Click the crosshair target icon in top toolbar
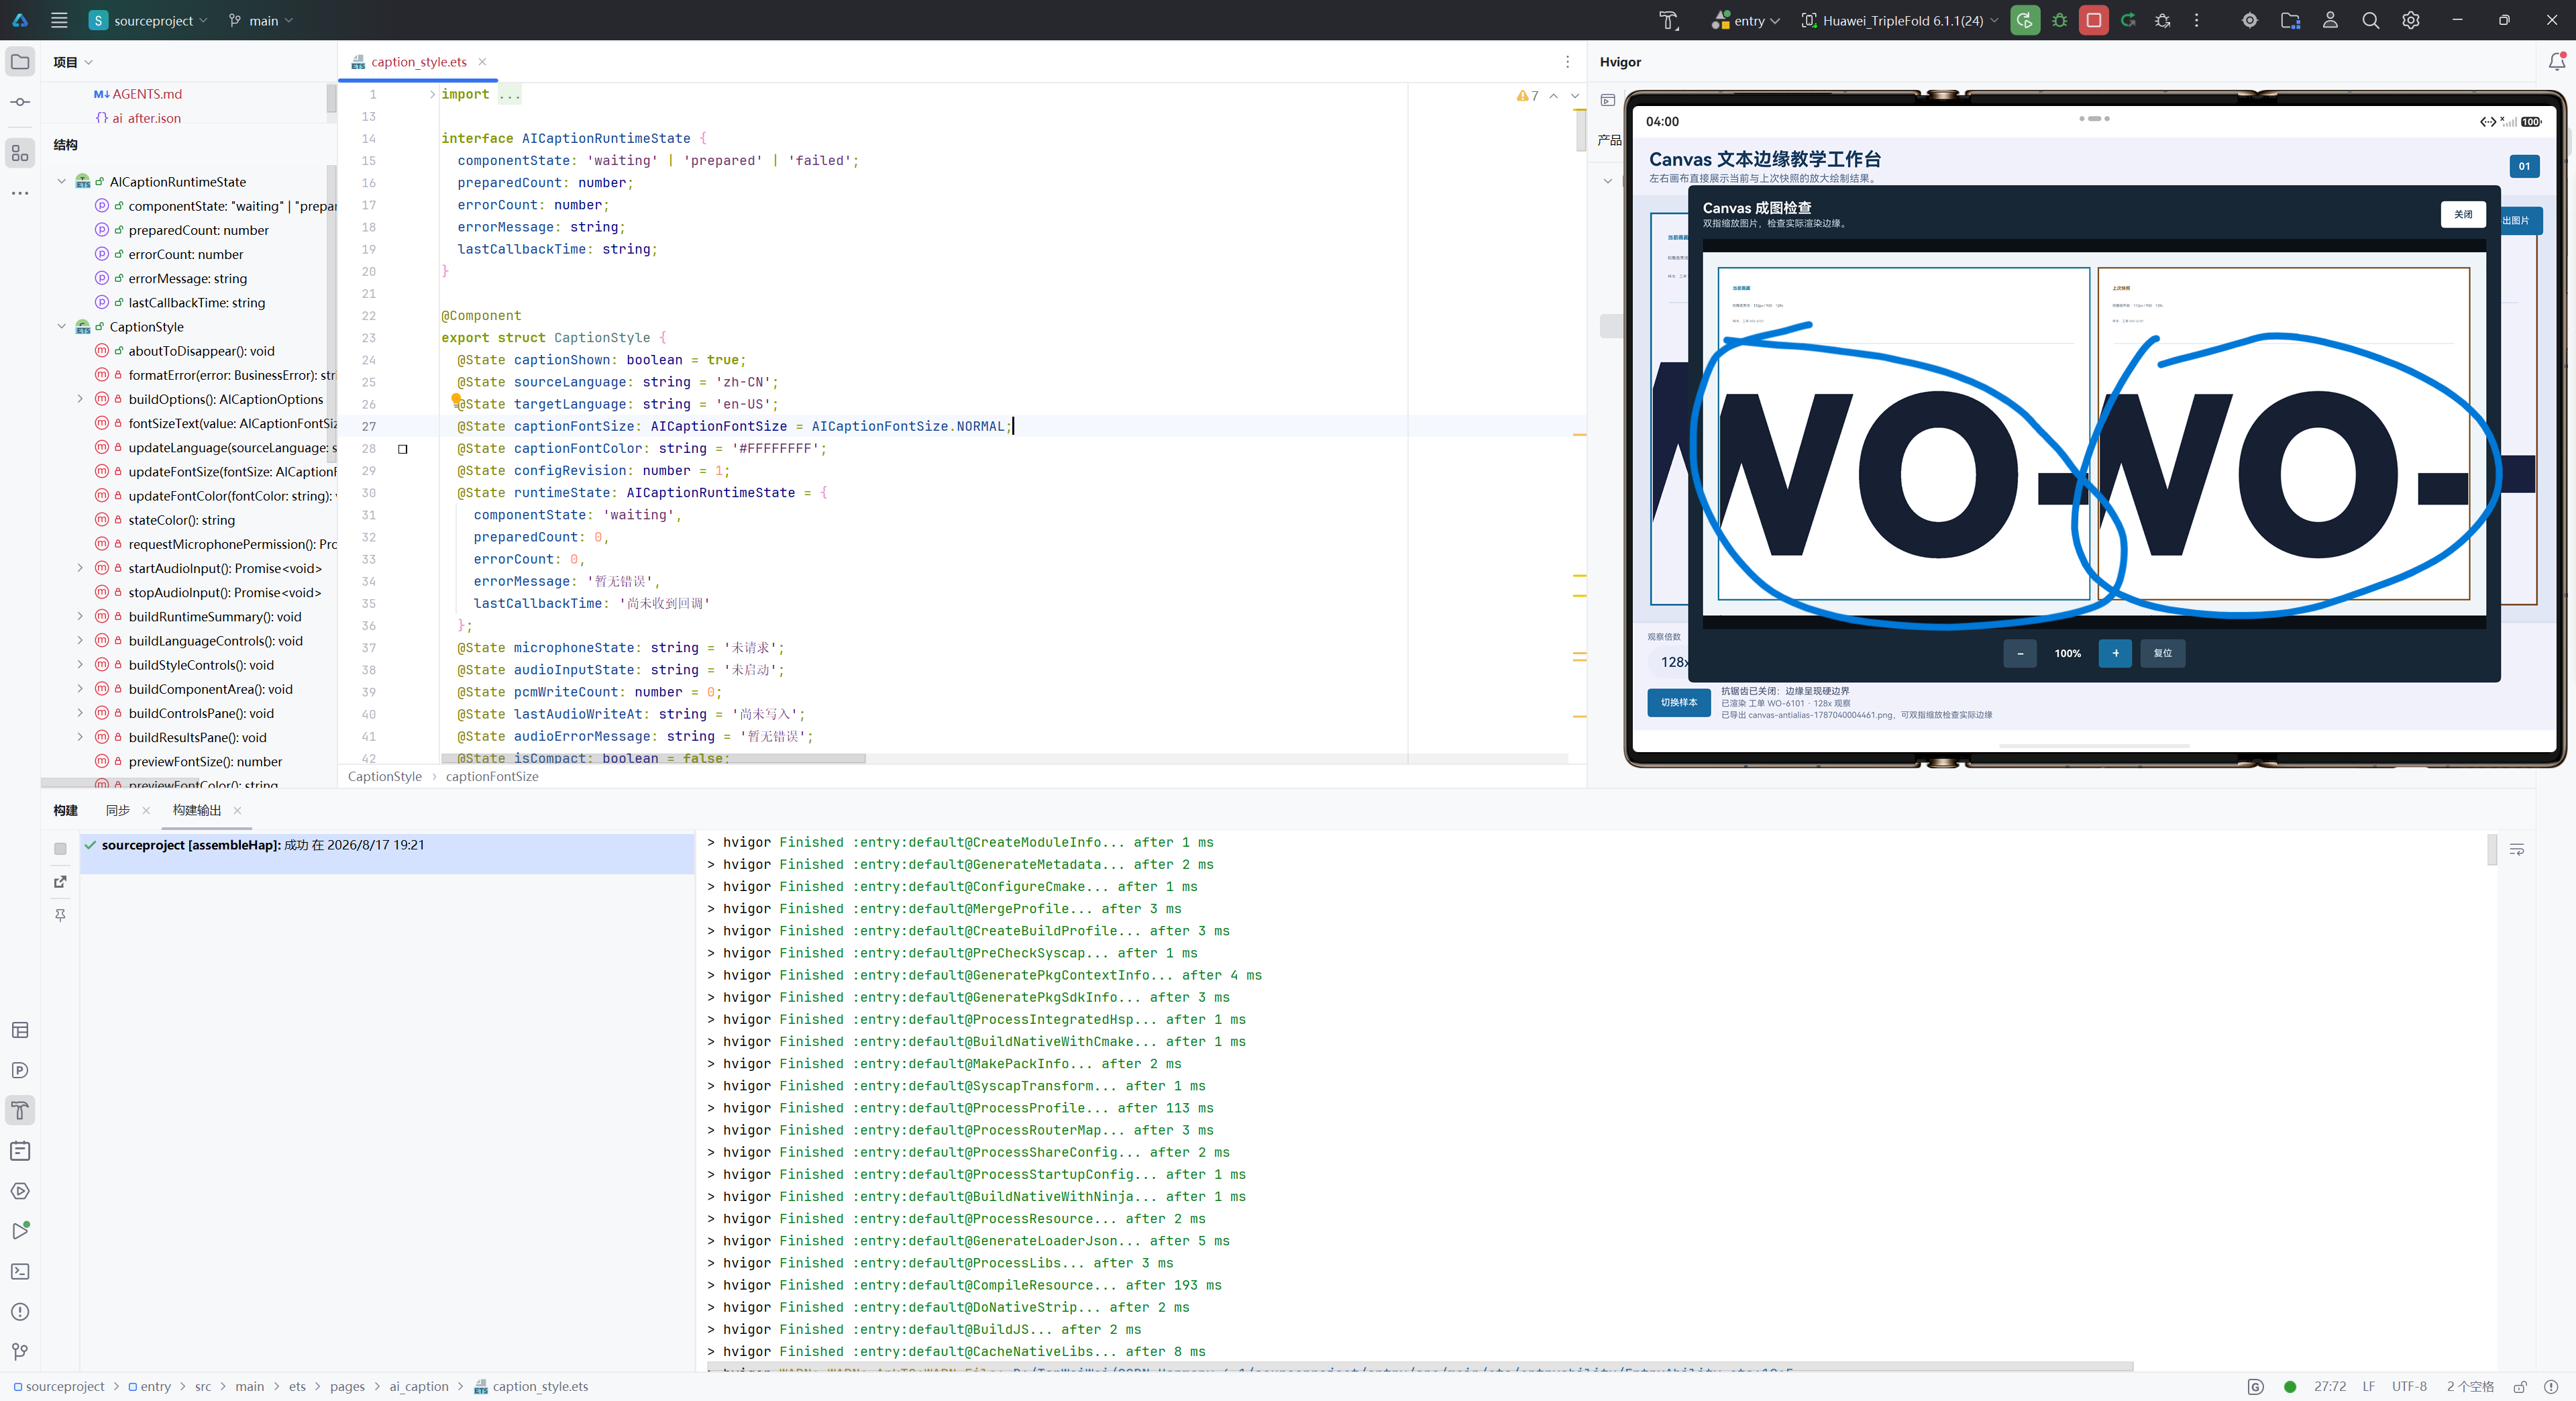The height and width of the screenshot is (1401, 2576). (2250, 20)
